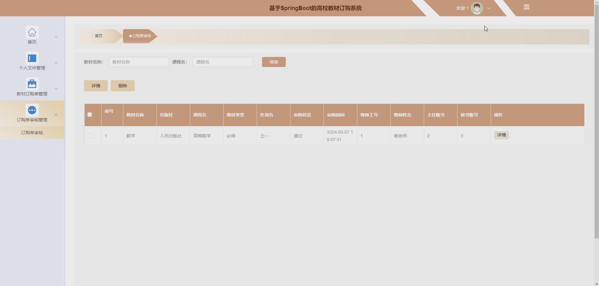Check the checkbox for the 数学 row

89,136
